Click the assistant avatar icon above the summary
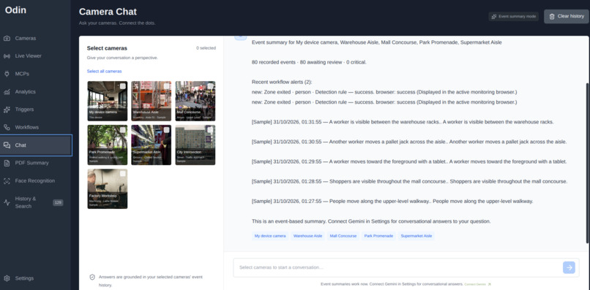This screenshot has width=590, height=290. (x=241, y=37)
